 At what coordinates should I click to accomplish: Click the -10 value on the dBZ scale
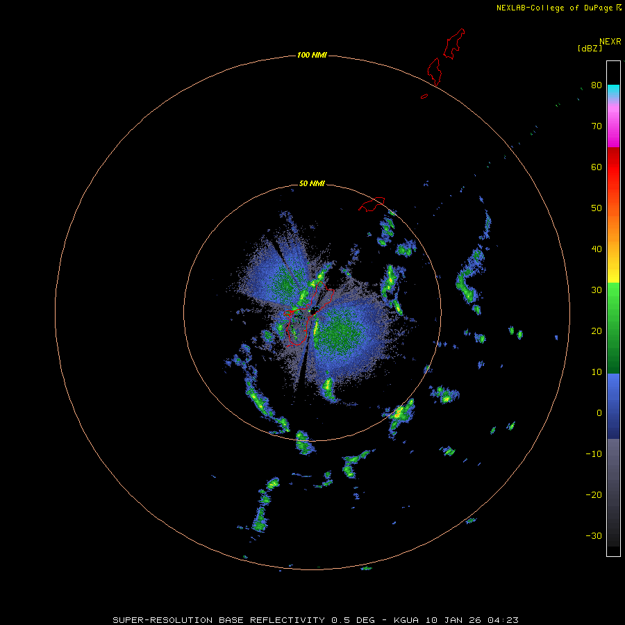pyautogui.click(x=594, y=454)
